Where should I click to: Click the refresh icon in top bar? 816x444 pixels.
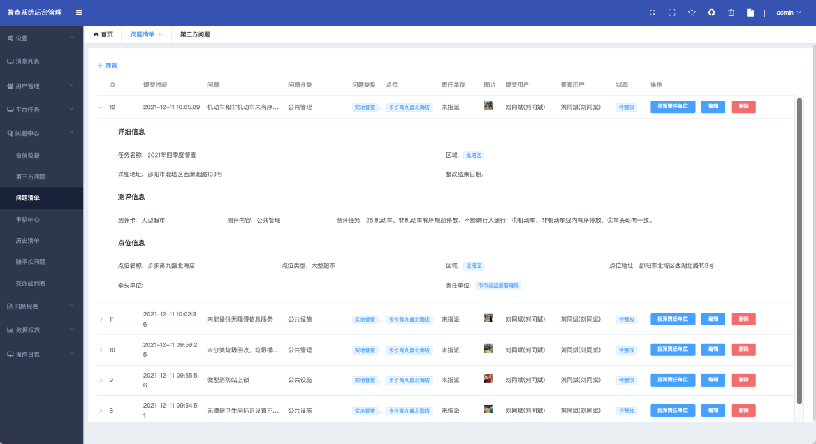pyautogui.click(x=652, y=13)
